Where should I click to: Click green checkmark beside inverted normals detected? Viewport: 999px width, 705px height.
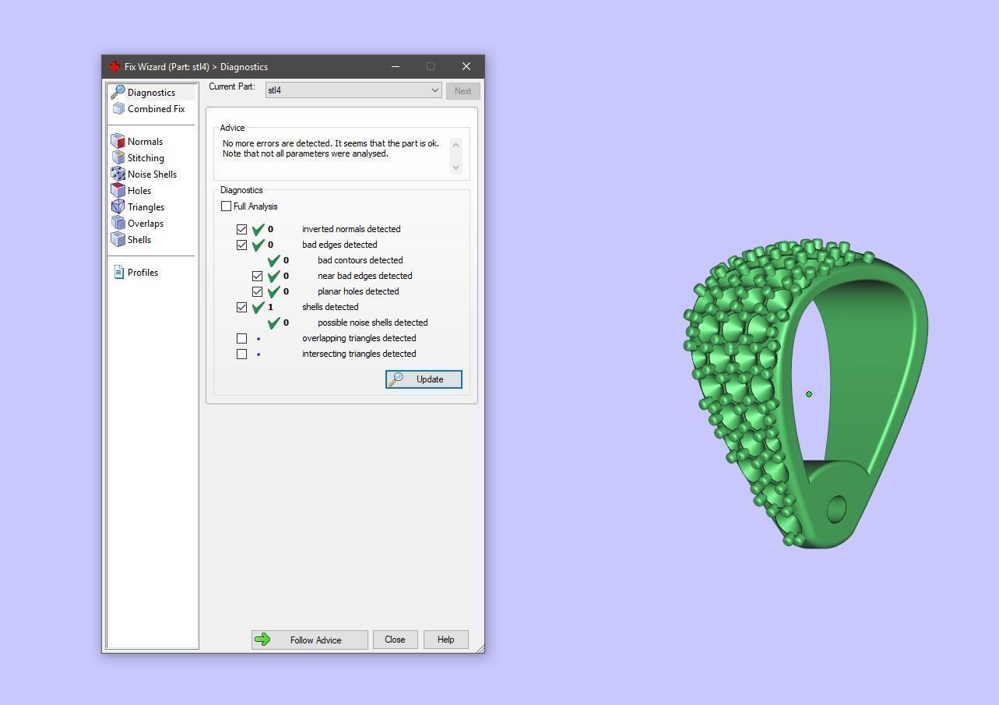coord(259,229)
